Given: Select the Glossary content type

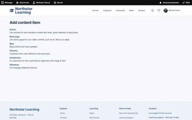Looking at the screenshot, I should tap(14, 51).
